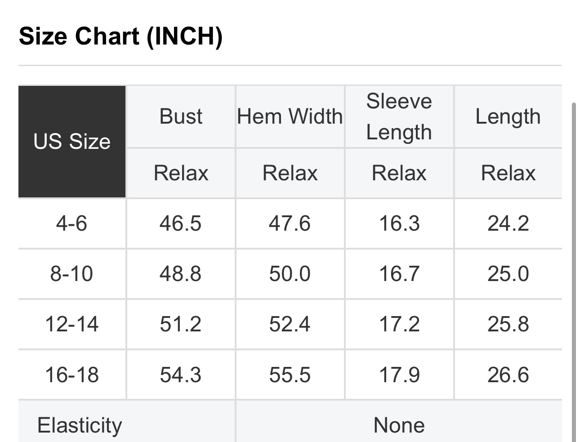This screenshot has height=442, width=580.
Task: Click the Sleeve Length column header
Action: (x=399, y=116)
